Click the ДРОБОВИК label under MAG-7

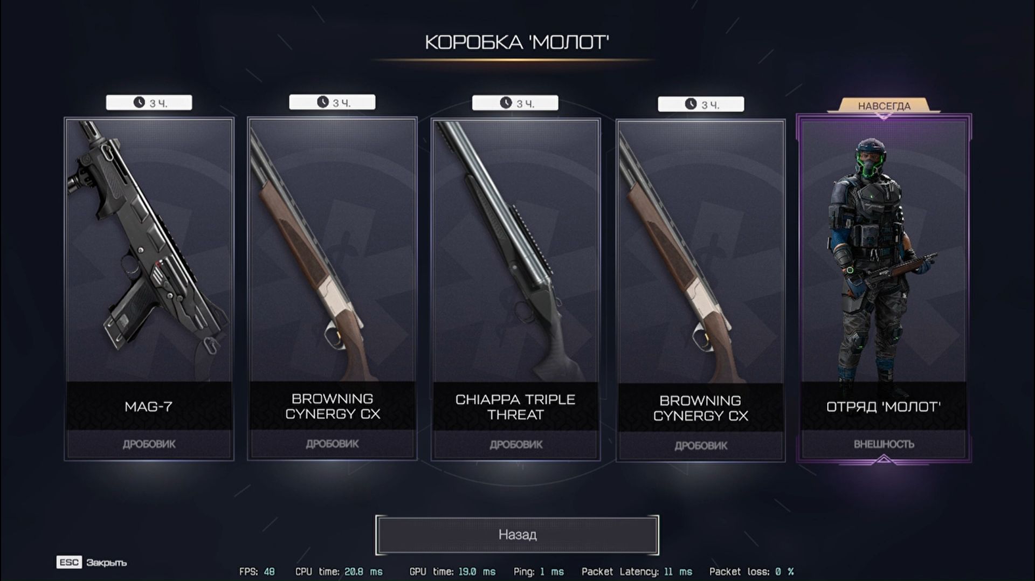pyautogui.click(x=149, y=444)
